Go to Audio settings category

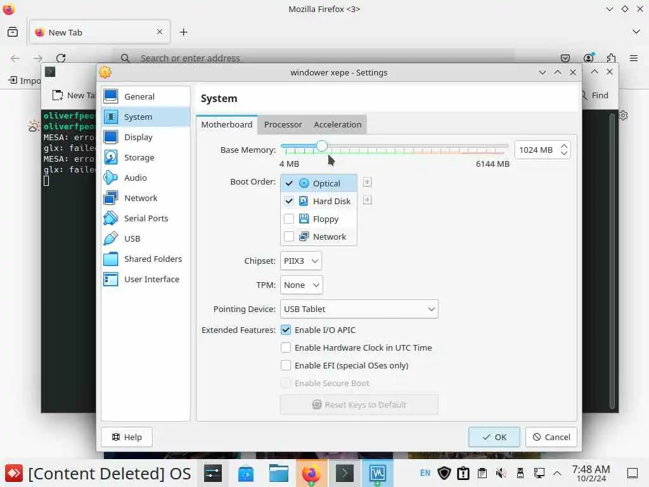coord(145,178)
